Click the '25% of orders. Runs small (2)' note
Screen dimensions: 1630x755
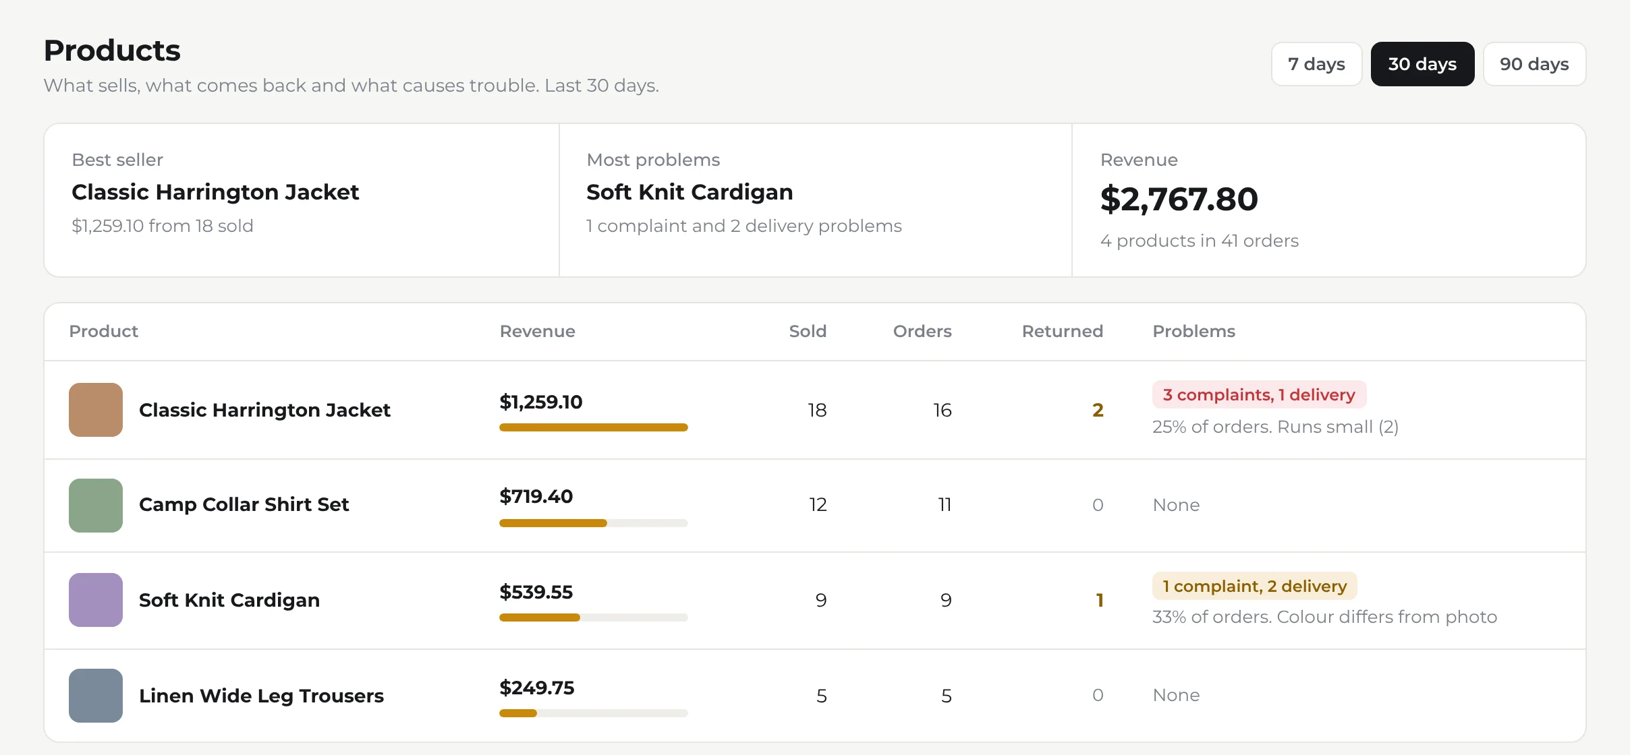pyautogui.click(x=1275, y=427)
